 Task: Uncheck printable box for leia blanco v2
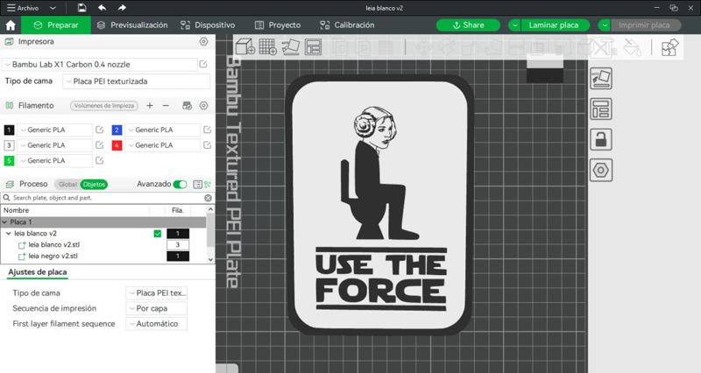click(x=158, y=234)
